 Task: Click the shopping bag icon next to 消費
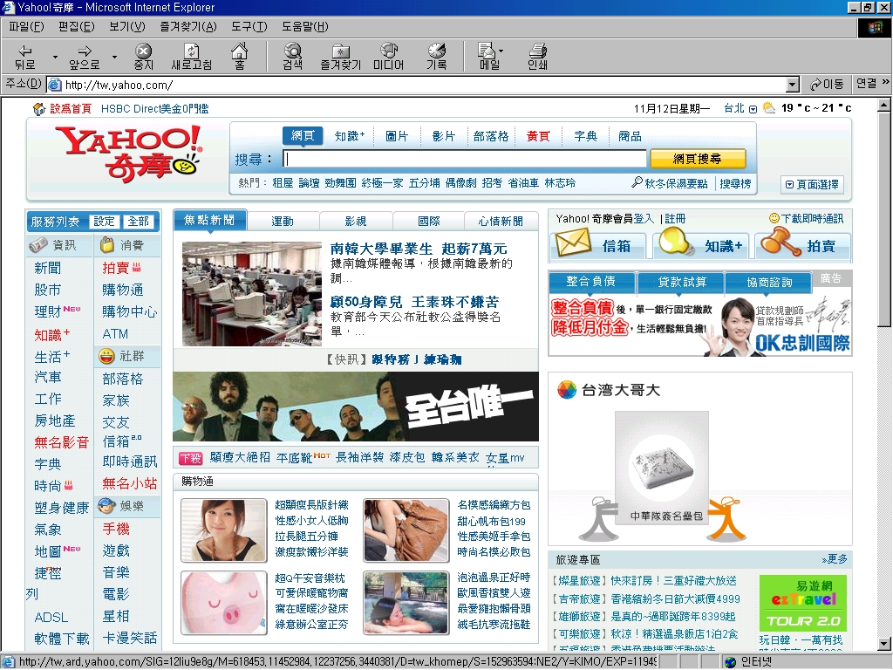(x=107, y=245)
